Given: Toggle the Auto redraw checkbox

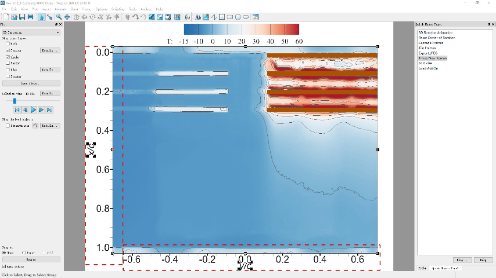Looking at the screenshot, I should [4, 266].
